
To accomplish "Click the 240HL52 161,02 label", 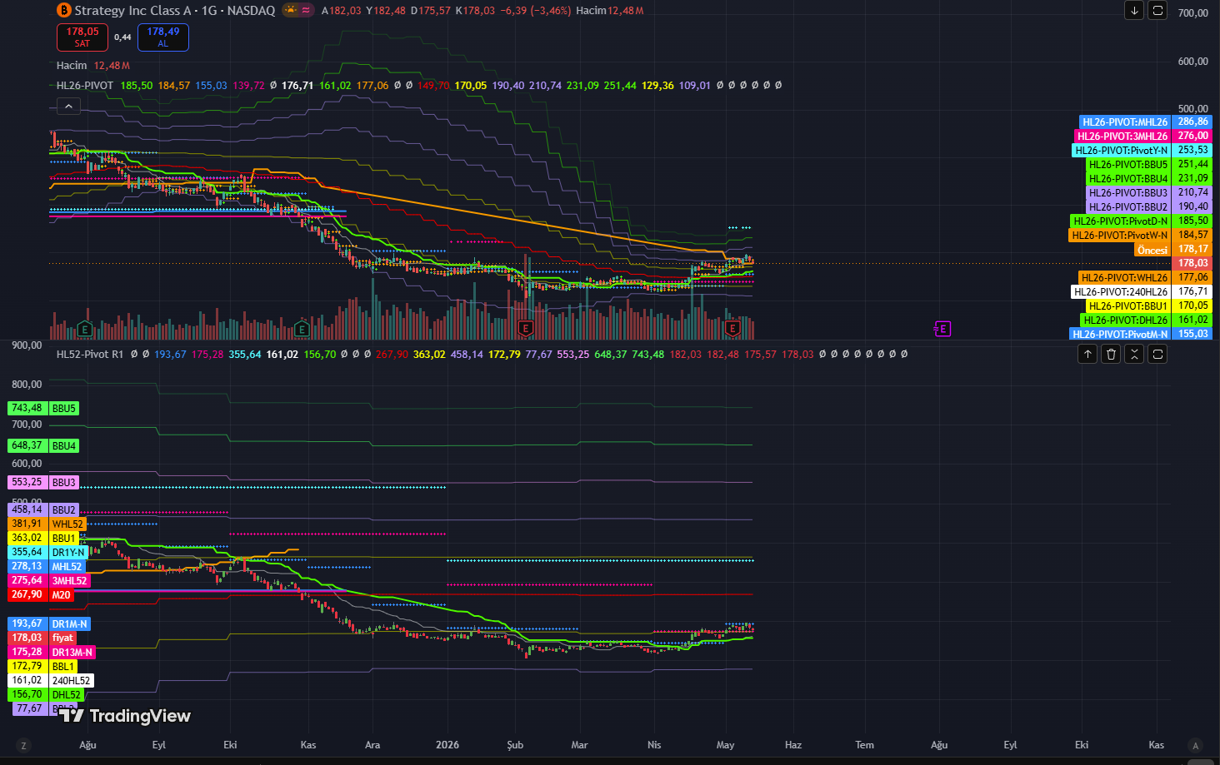I will click(51, 681).
